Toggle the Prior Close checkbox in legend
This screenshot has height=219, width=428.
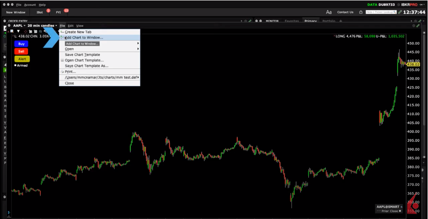[400, 211]
